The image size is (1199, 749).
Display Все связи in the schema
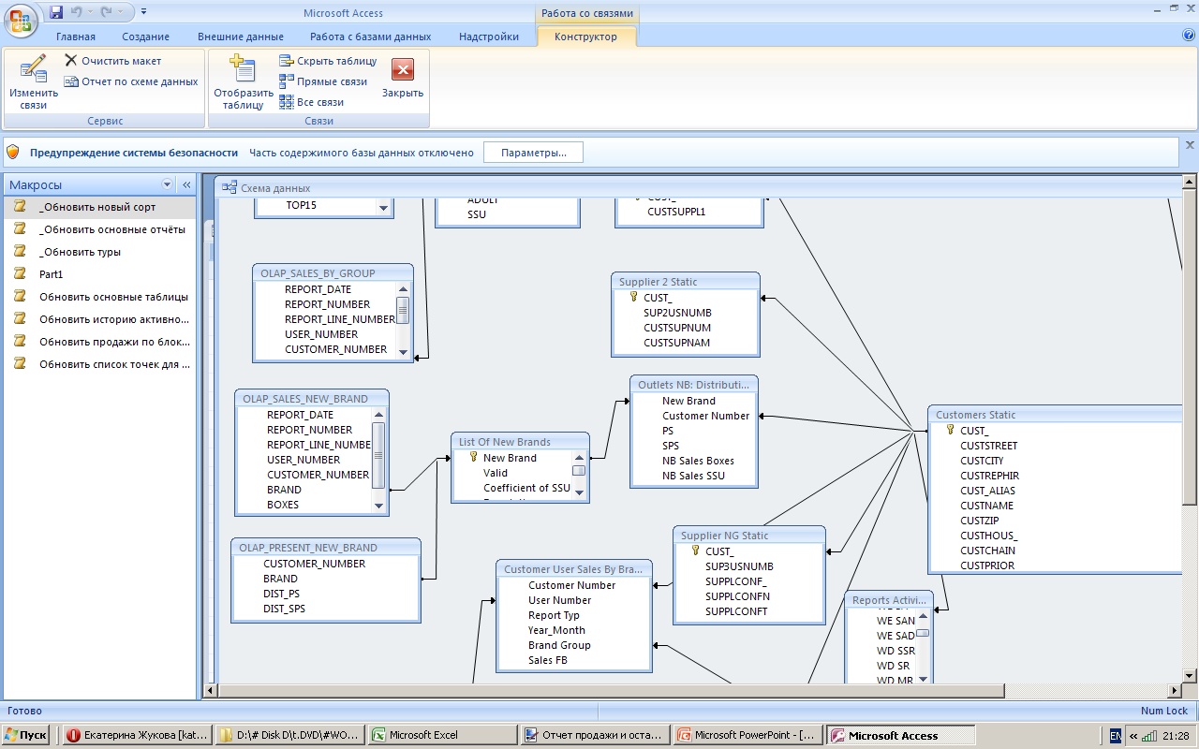[x=312, y=102]
